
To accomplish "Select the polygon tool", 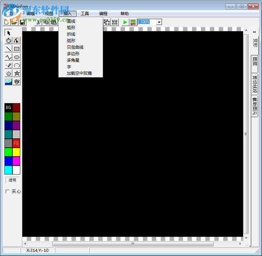I will point(8,73).
